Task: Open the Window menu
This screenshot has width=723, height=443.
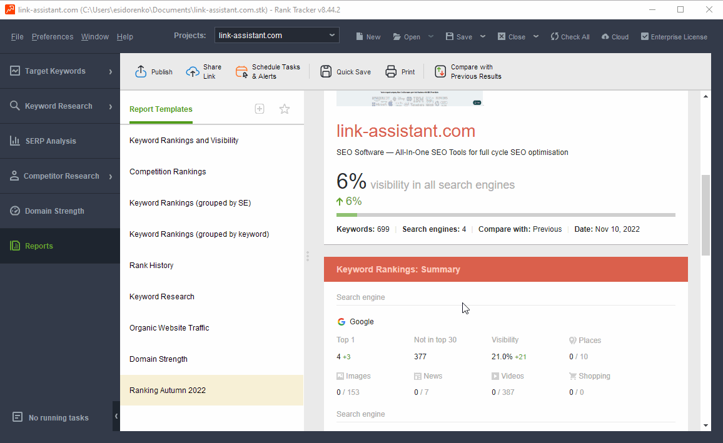Action: click(95, 36)
